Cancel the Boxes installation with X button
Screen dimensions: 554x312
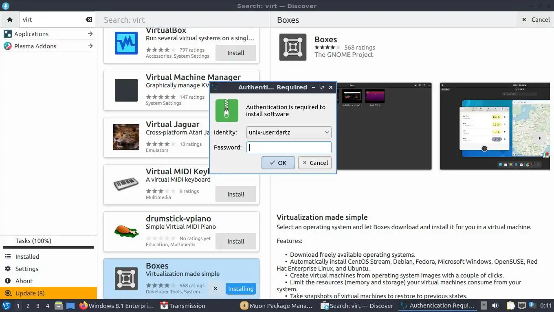point(215,288)
